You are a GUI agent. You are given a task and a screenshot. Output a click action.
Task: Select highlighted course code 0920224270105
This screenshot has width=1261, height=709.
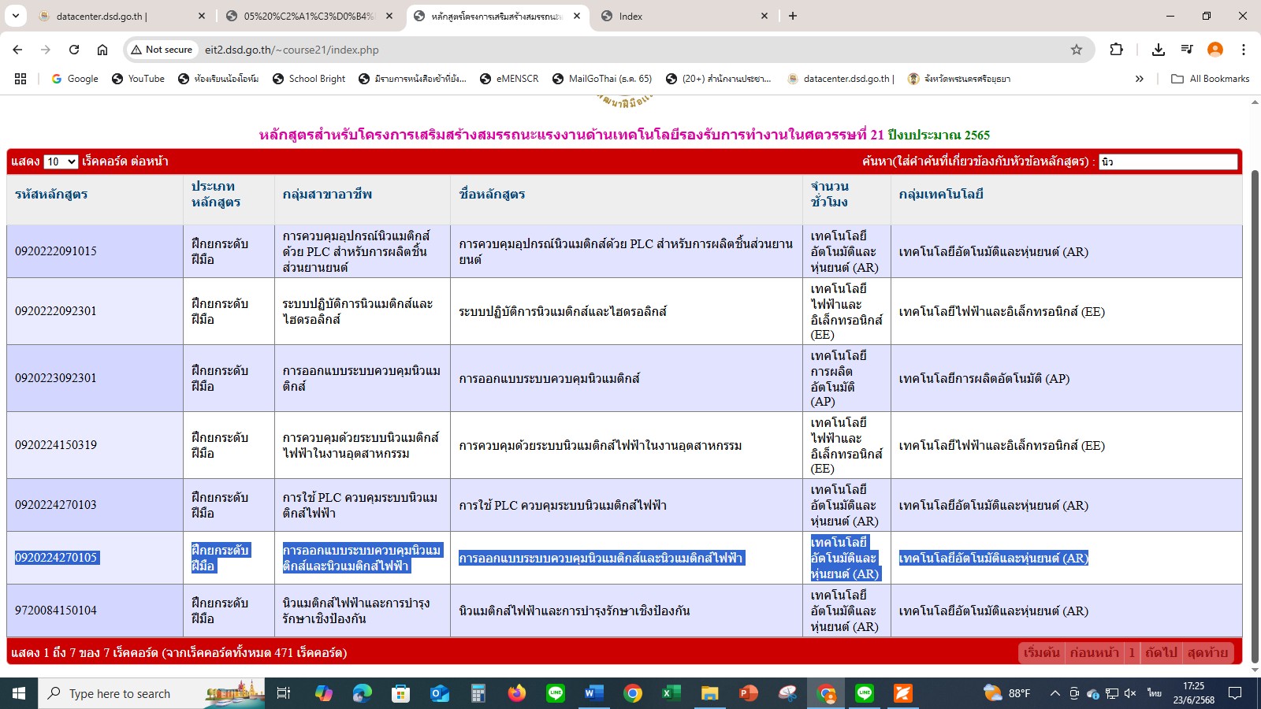point(56,558)
